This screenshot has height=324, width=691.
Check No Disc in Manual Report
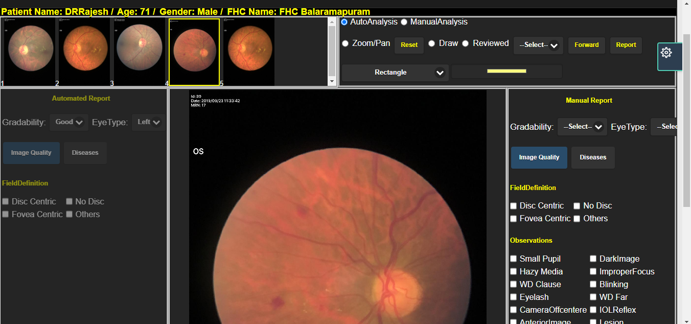tap(577, 206)
